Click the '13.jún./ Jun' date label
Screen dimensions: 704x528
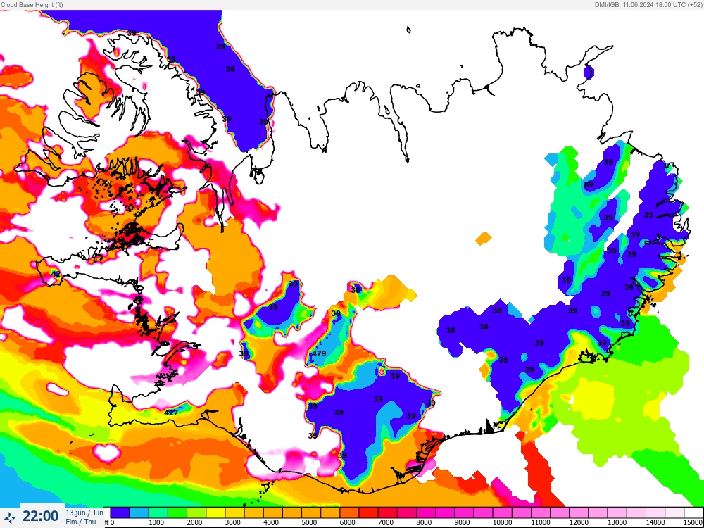click(84, 513)
